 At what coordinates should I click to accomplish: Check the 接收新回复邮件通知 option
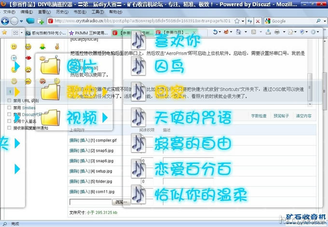pyautogui.click(x=10, y=128)
